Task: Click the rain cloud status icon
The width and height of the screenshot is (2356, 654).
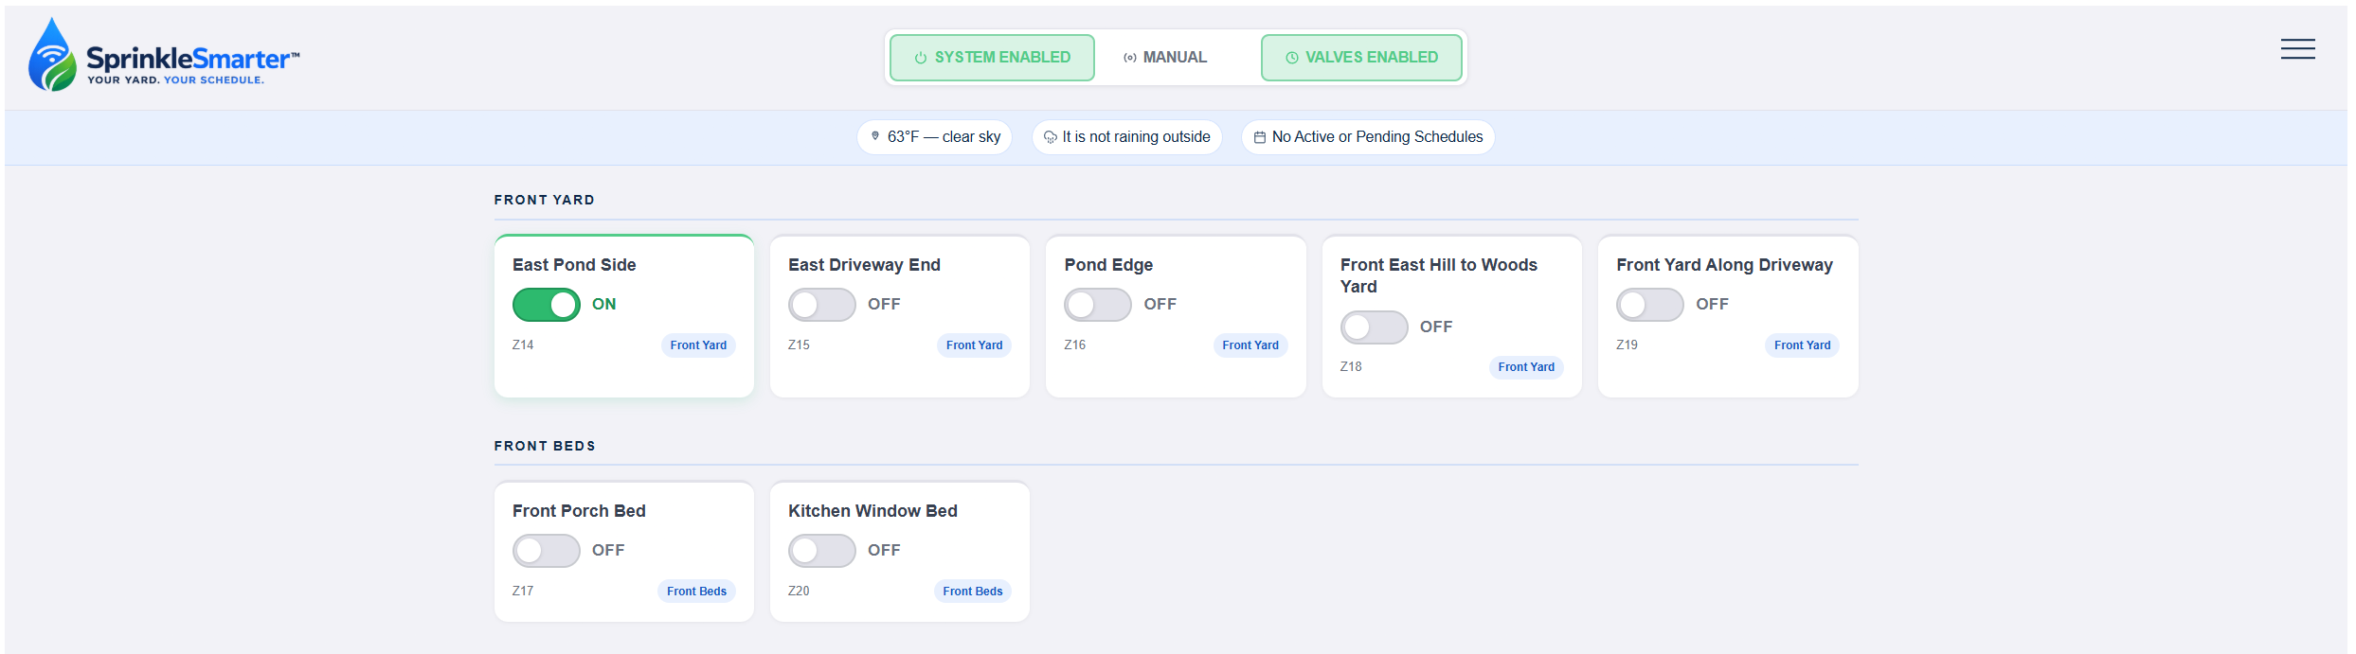Action: (1050, 137)
